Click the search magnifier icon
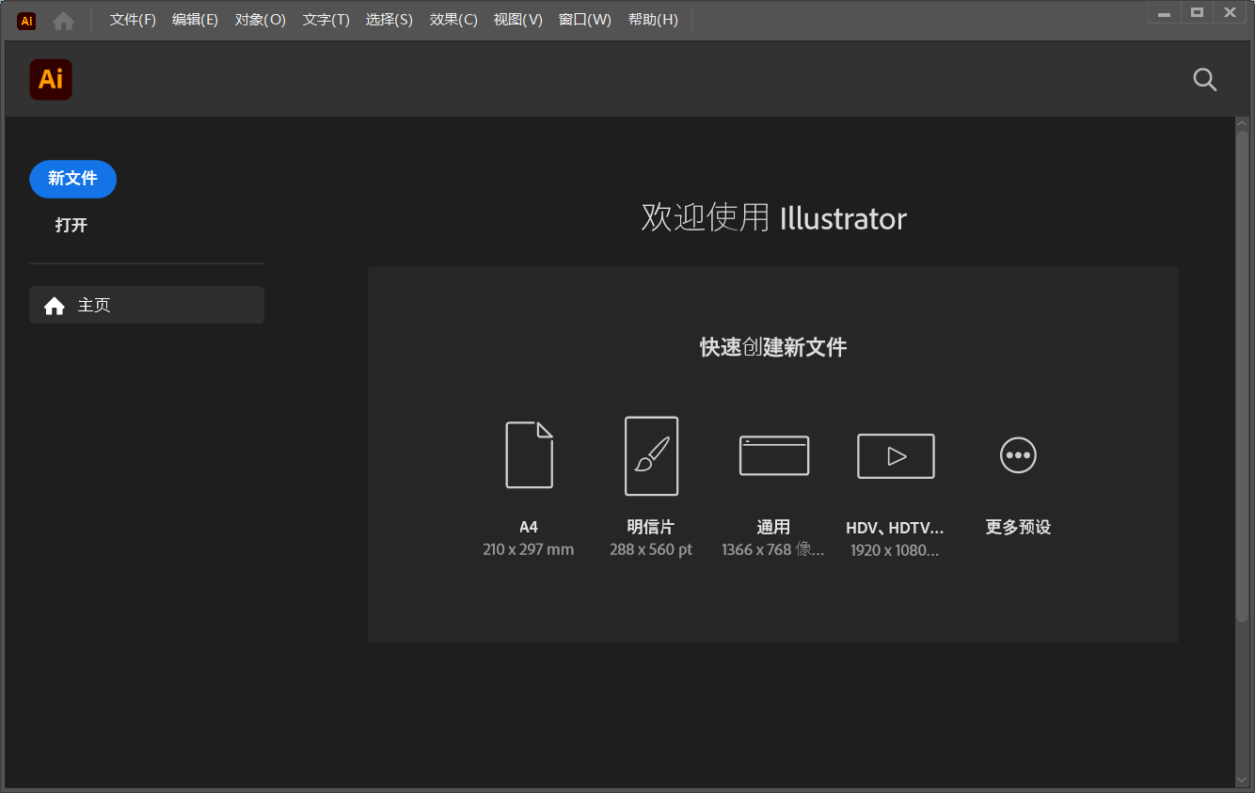 click(1205, 80)
